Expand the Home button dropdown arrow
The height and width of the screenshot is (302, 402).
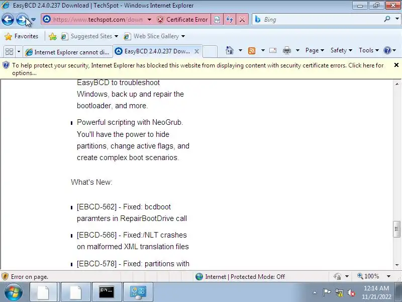click(240, 50)
